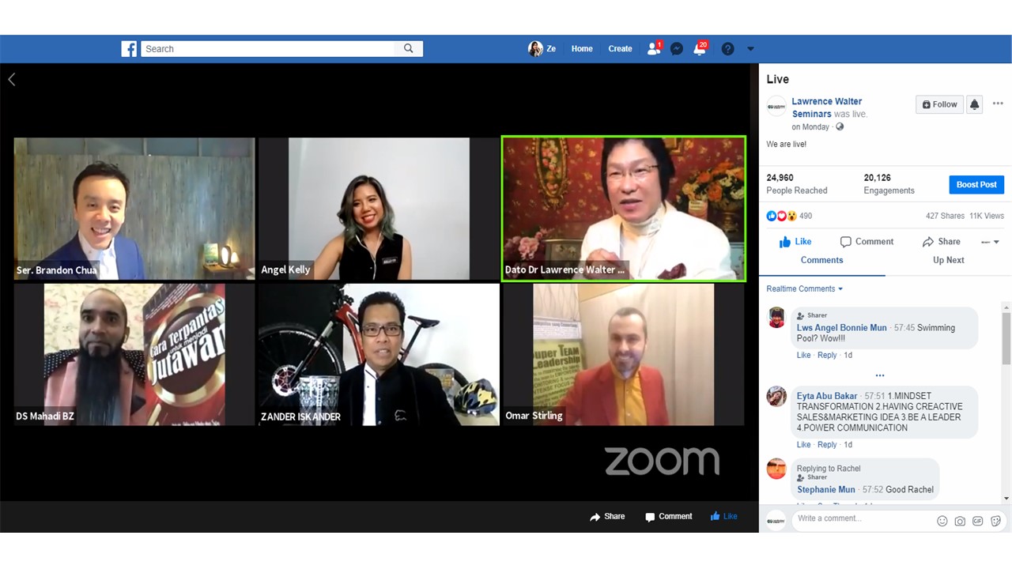Click inside the Facebook search field
The width and height of the screenshot is (1012, 569).
268,49
